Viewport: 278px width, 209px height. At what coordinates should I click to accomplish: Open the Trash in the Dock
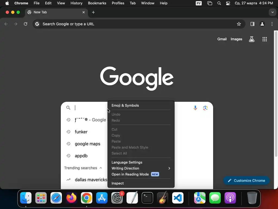click(x=252, y=198)
